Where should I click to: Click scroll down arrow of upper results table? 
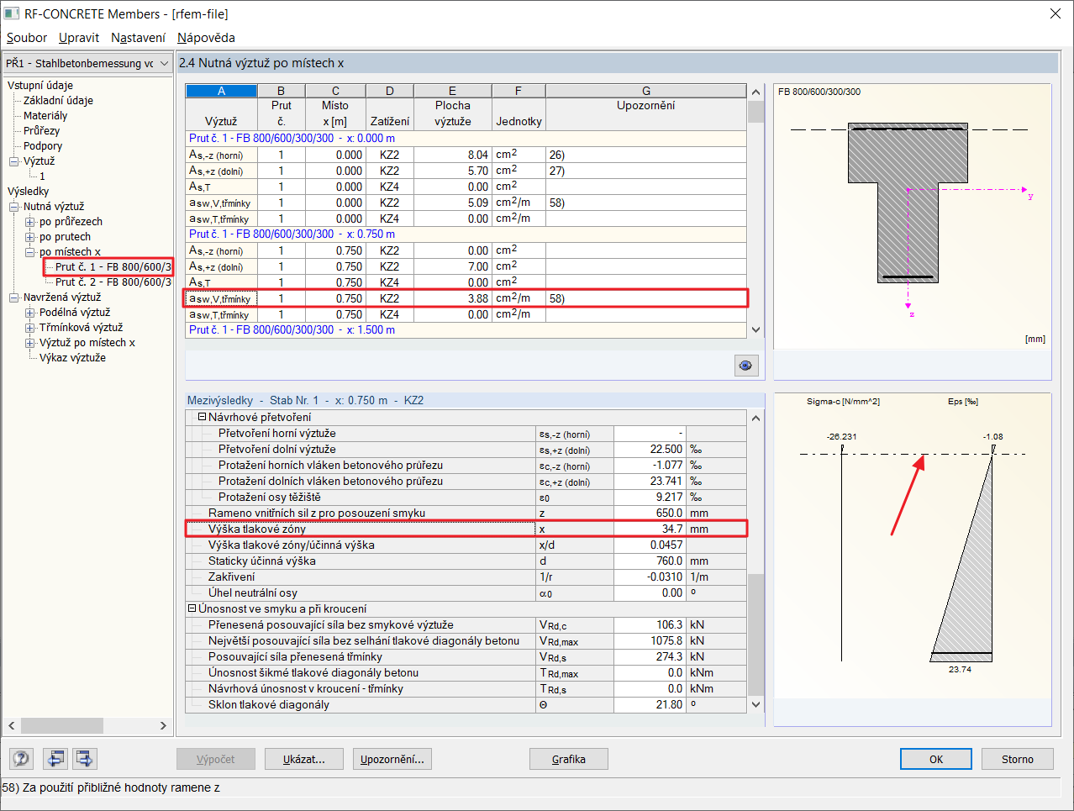click(x=755, y=330)
